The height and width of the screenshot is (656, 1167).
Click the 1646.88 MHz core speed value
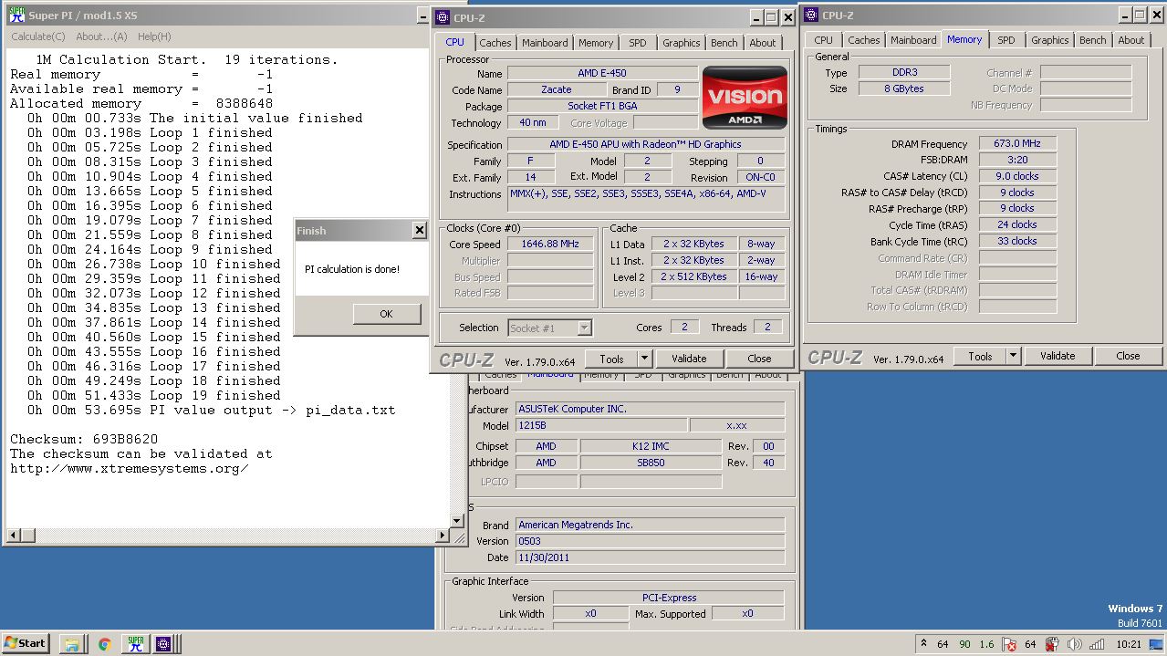click(x=552, y=245)
